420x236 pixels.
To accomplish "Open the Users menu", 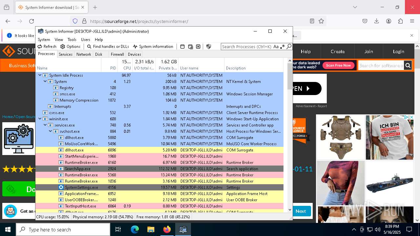I will pos(85,39).
